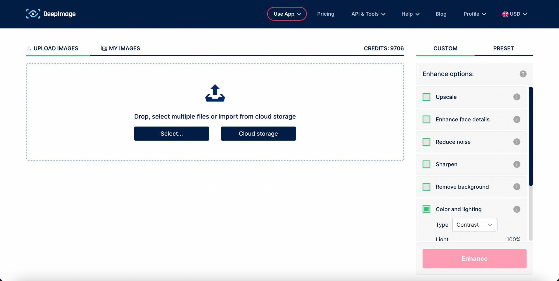559x281 pixels.
Task: Open info icon for Sharpen
Action: 517,164
